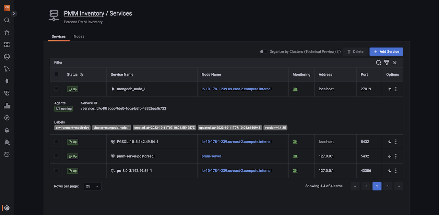Open the pmm-server node link
This screenshot has height=215, width=439.
211,156
